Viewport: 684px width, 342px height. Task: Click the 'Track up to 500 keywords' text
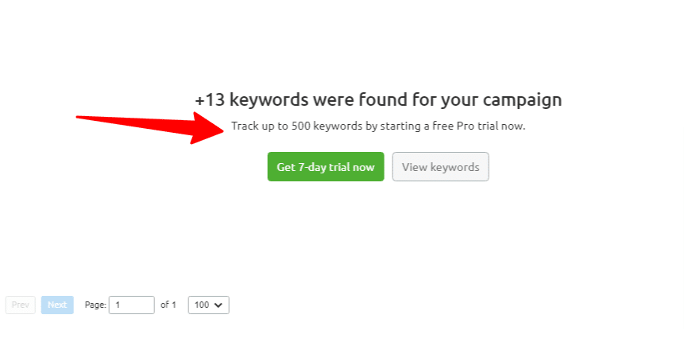pyautogui.click(x=378, y=126)
